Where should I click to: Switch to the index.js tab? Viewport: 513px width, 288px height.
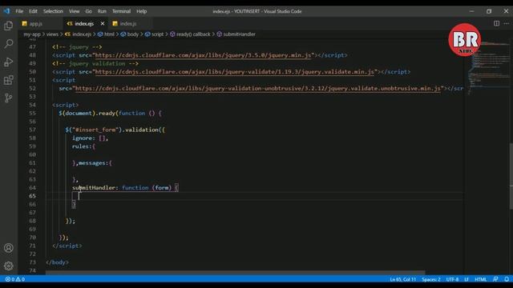[128, 23]
